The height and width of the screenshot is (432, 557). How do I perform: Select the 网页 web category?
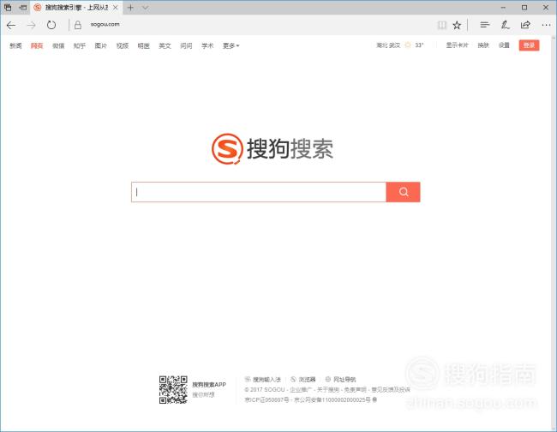pyautogui.click(x=37, y=45)
